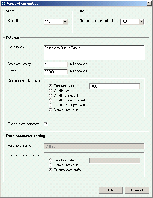This screenshot has height=198, width=153.
Task: Close the Forward current call dialog
Action: 149,3
